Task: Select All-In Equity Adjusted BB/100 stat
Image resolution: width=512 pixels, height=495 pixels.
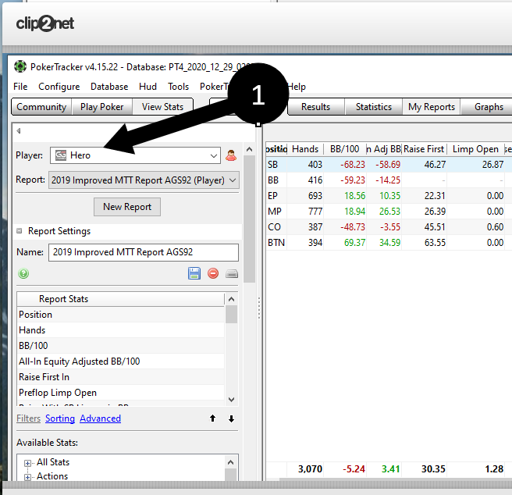Action: pos(121,361)
